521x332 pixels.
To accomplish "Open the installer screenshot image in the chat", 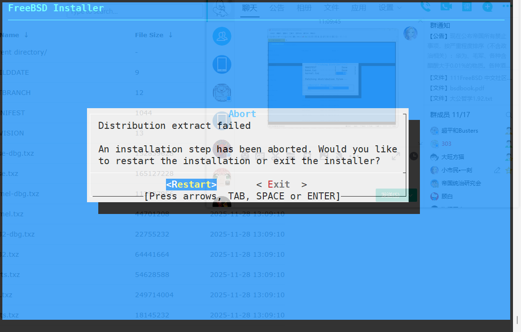I will [332, 78].
